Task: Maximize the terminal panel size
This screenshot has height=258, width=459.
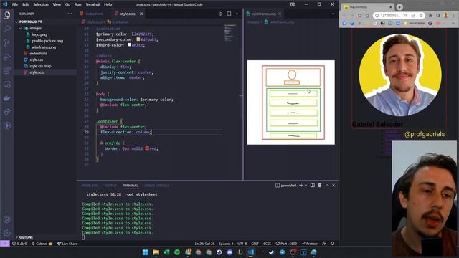Action: (x=327, y=186)
